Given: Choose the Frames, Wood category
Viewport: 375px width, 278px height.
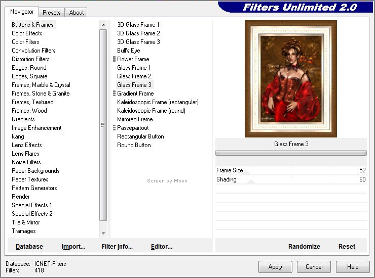Looking at the screenshot, I should pos(29,111).
